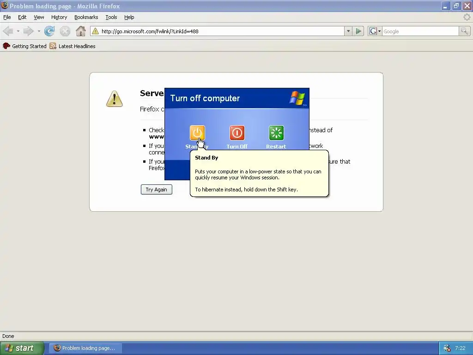Open the search engine selector dropdown
This screenshot has height=355, width=473.
376,31
